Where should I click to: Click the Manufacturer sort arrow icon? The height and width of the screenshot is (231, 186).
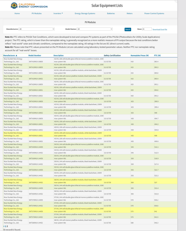coord(16,56)
